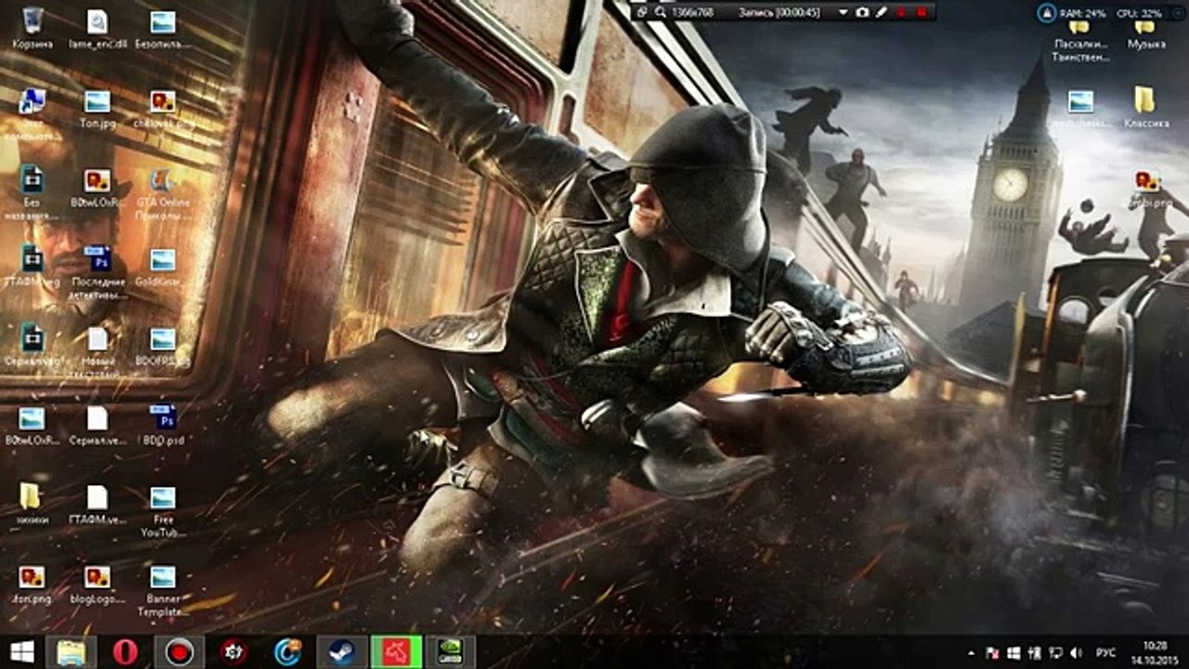Select the chelovek.png file icon
The width and height of the screenshot is (1189, 669).
click(x=163, y=107)
